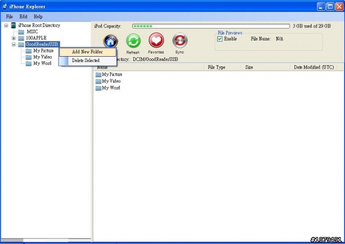Image resolution: width=345 pixels, height=244 pixels.
Task: Select My Word name in file list
Action: [111, 88]
